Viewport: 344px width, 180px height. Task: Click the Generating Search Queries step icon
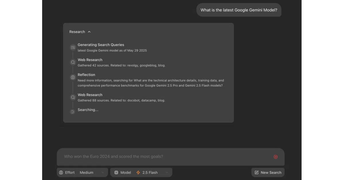pos(73,48)
